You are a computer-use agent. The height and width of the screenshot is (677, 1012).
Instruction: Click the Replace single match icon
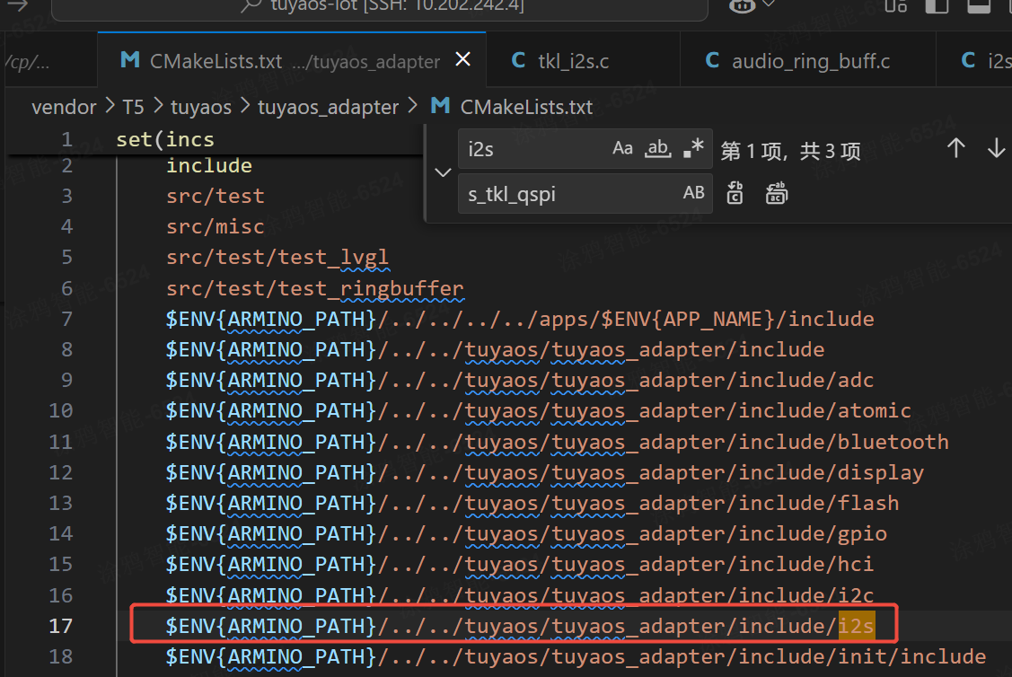(x=735, y=193)
